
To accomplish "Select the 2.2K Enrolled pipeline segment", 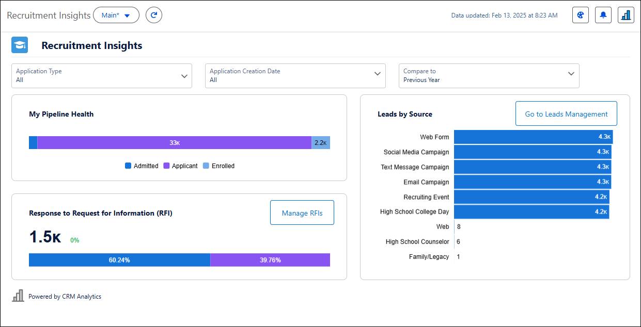I will pos(321,142).
